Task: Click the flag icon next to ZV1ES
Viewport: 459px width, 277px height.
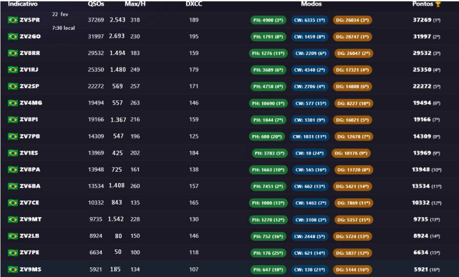Action: tap(13, 153)
